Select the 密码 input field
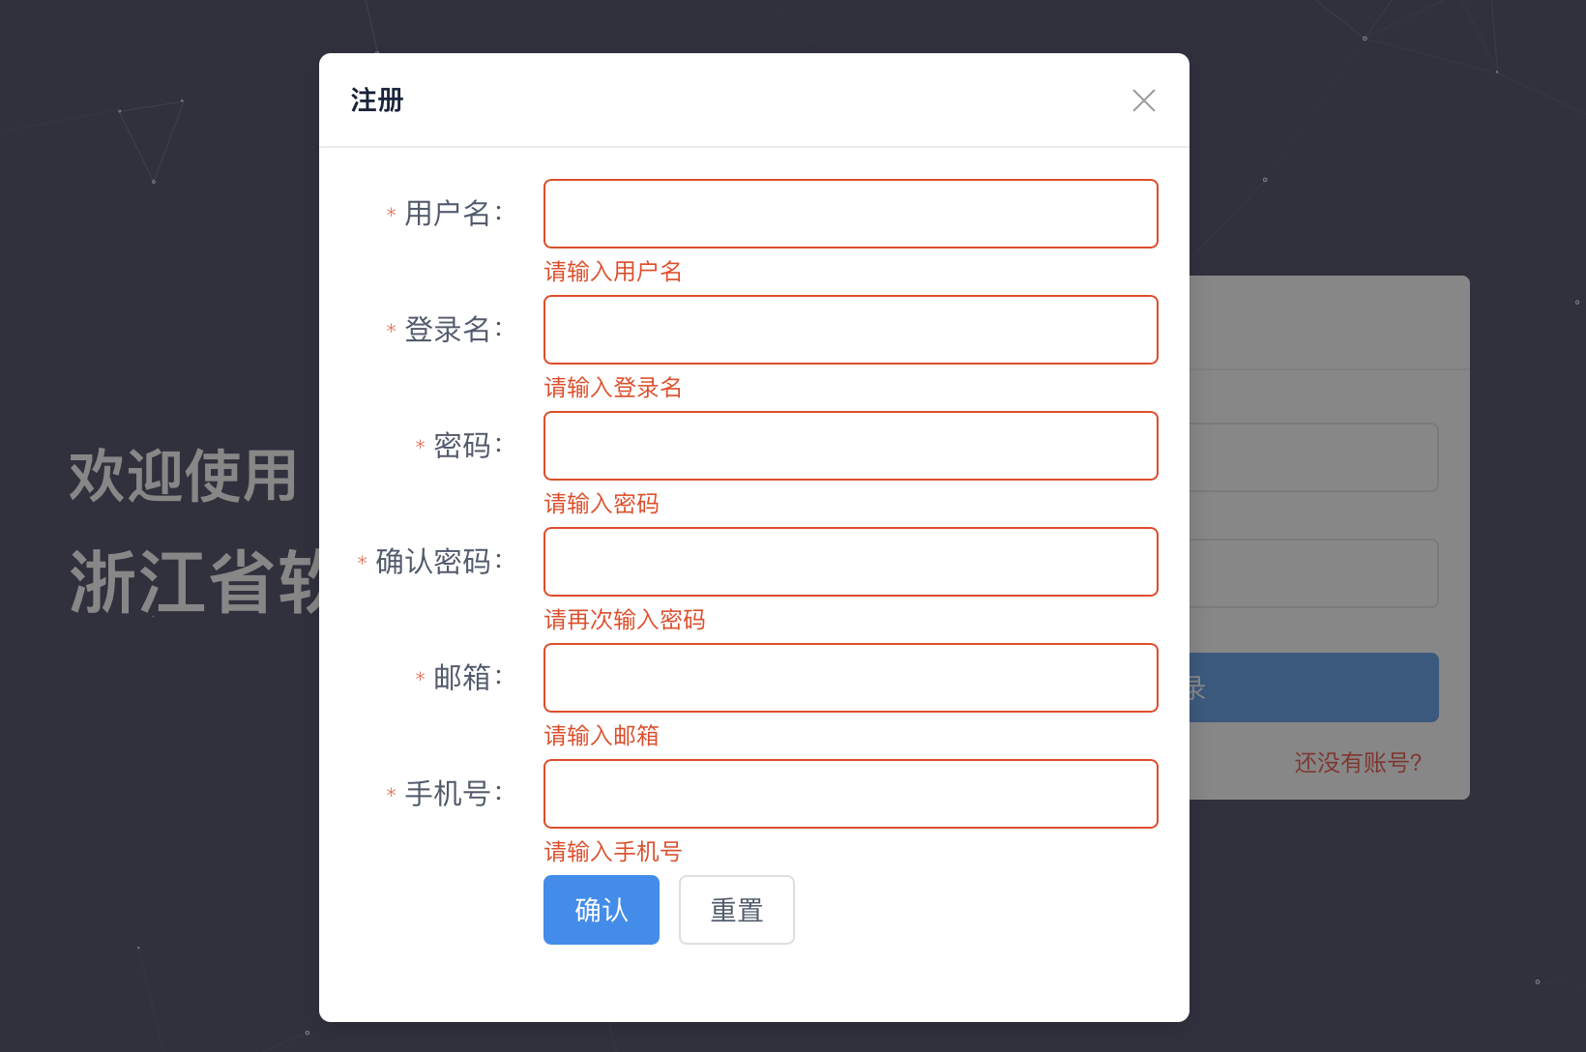This screenshot has width=1586, height=1052. point(850,446)
